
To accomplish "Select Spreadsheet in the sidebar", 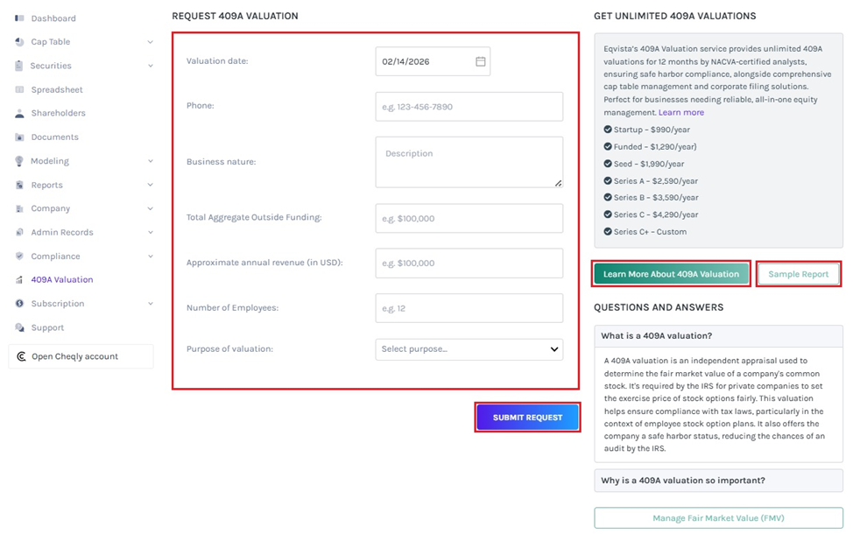I will coord(56,90).
